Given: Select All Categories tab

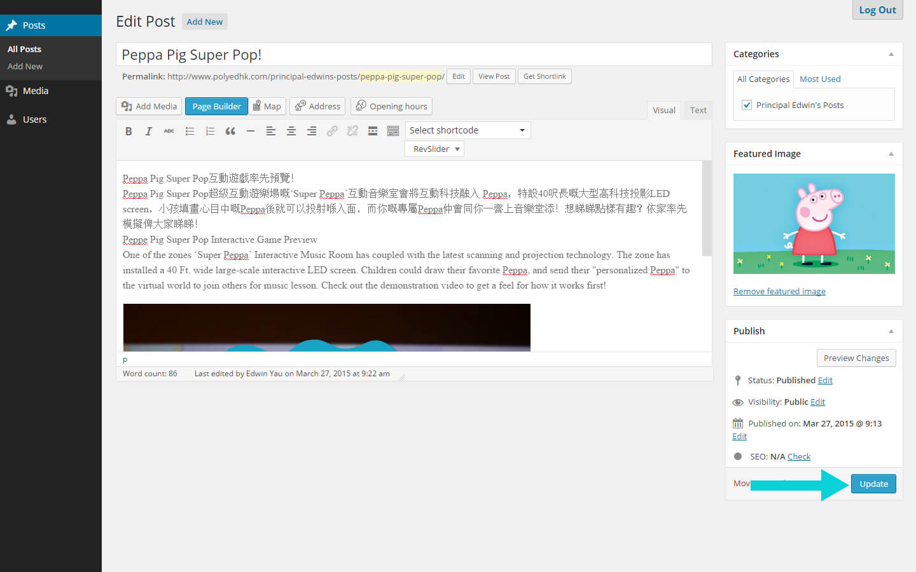Looking at the screenshot, I should 763,79.
